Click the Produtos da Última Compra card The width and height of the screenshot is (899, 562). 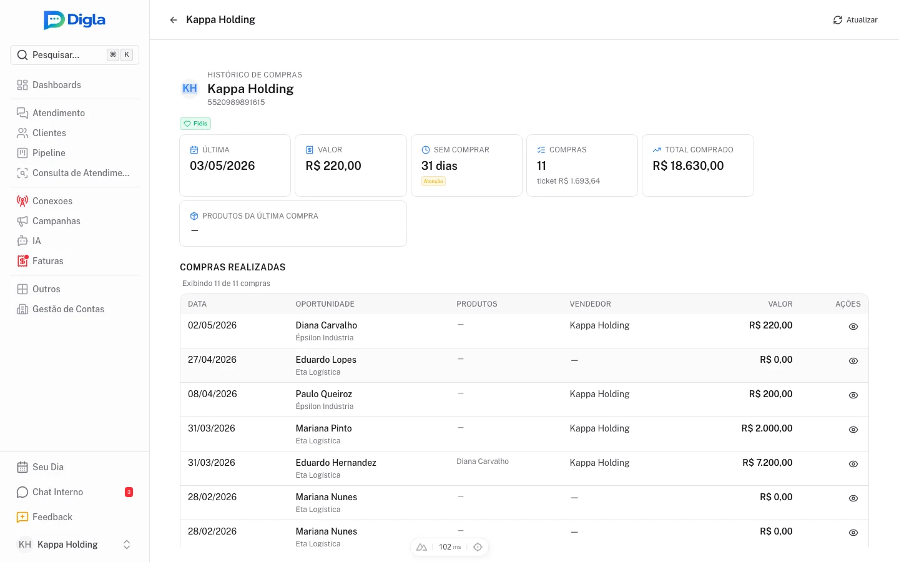point(293,224)
